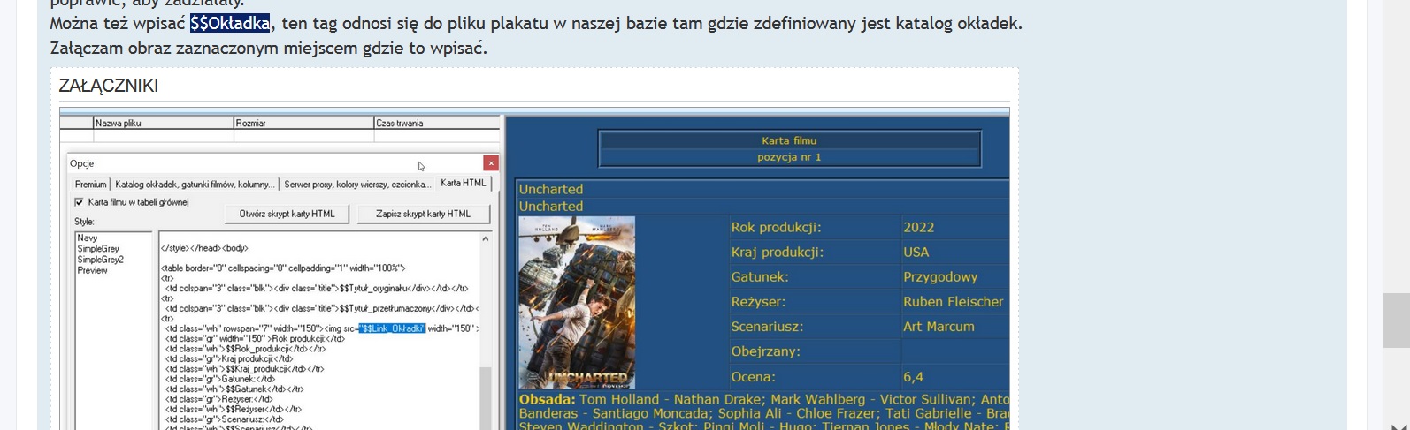1410x430 pixels.
Task: Click the Karta filmu header text
Action: tap(789, 140)
